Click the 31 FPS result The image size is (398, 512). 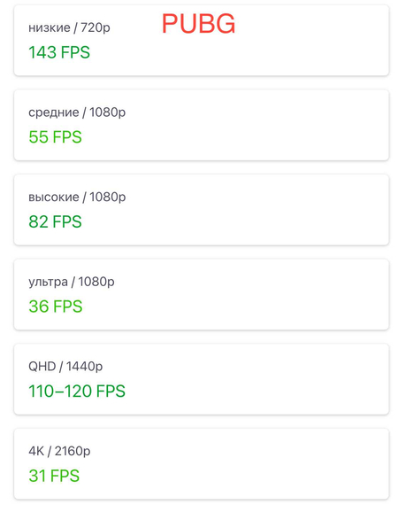coord(54,476)
